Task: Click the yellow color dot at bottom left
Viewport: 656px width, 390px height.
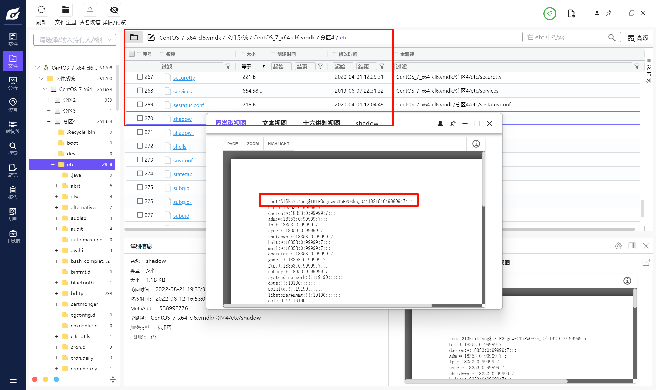Action: click(46, 379)
